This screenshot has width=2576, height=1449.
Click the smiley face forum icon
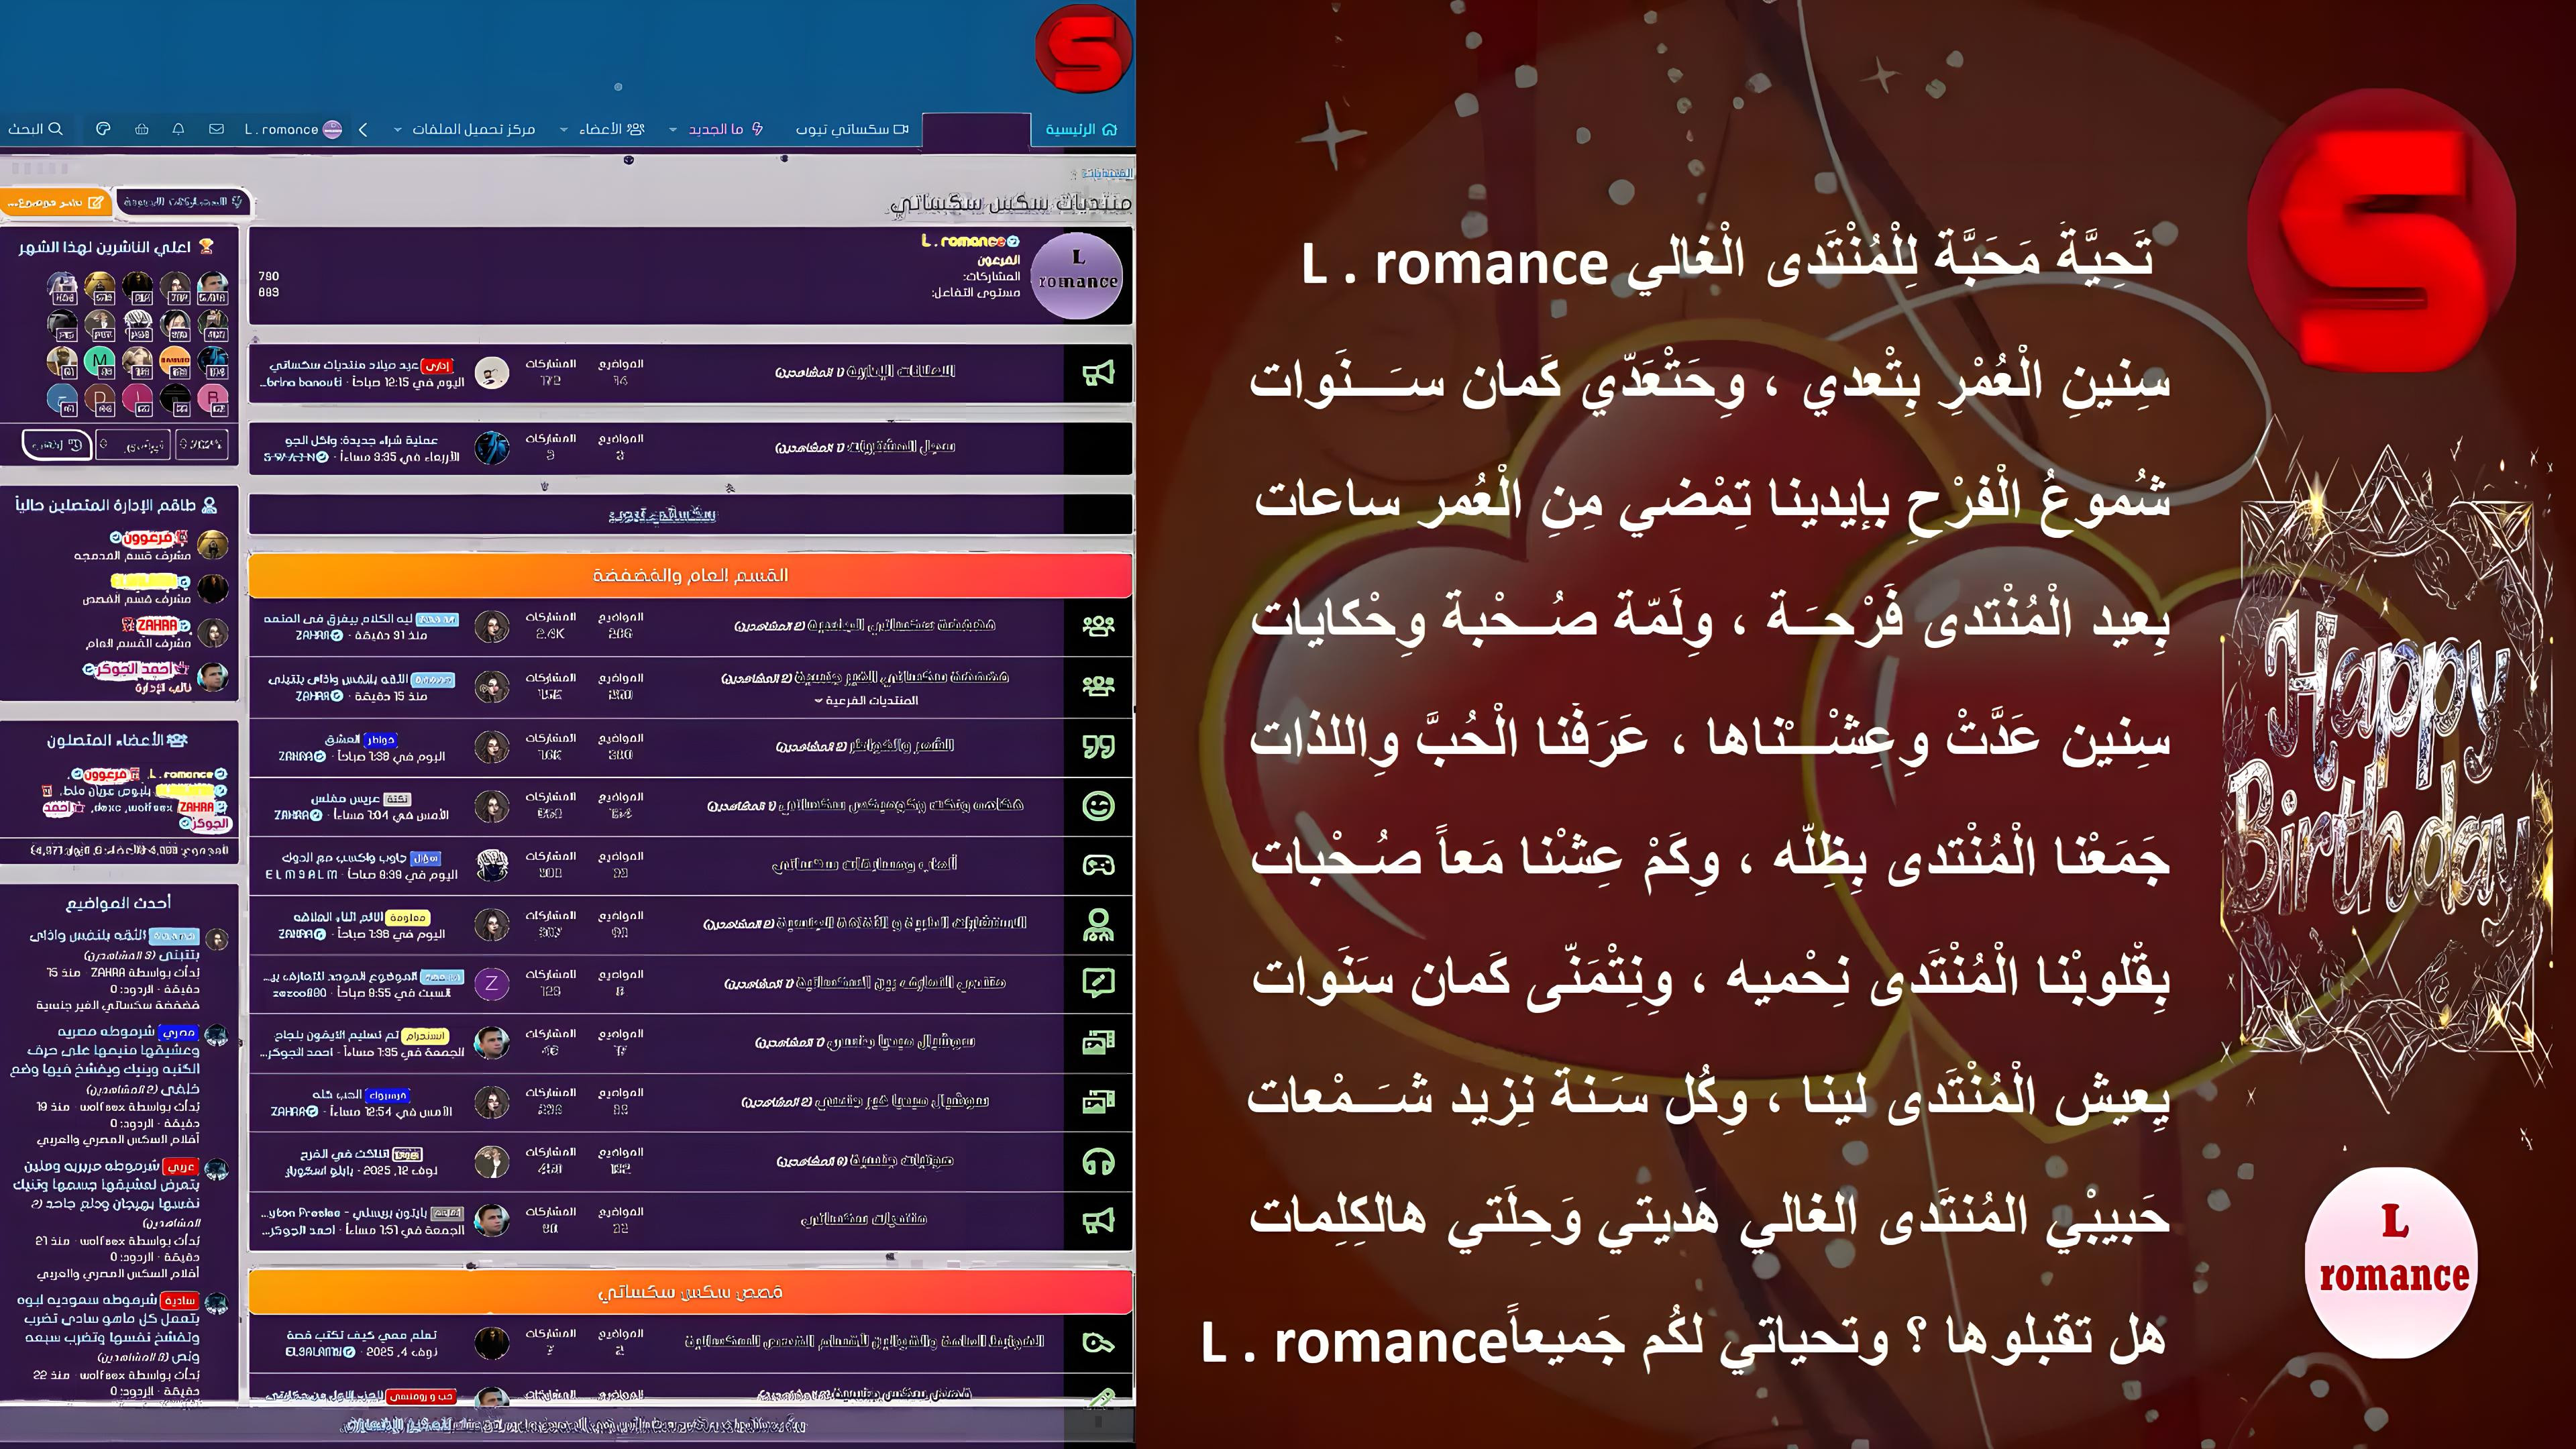tap(1098, 806)
